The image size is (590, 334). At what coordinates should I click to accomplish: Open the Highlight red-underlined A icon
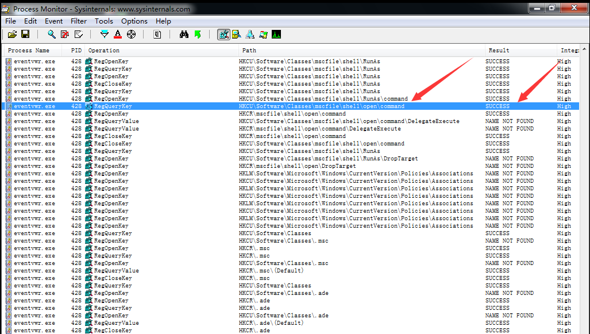[x=118, y=34]
